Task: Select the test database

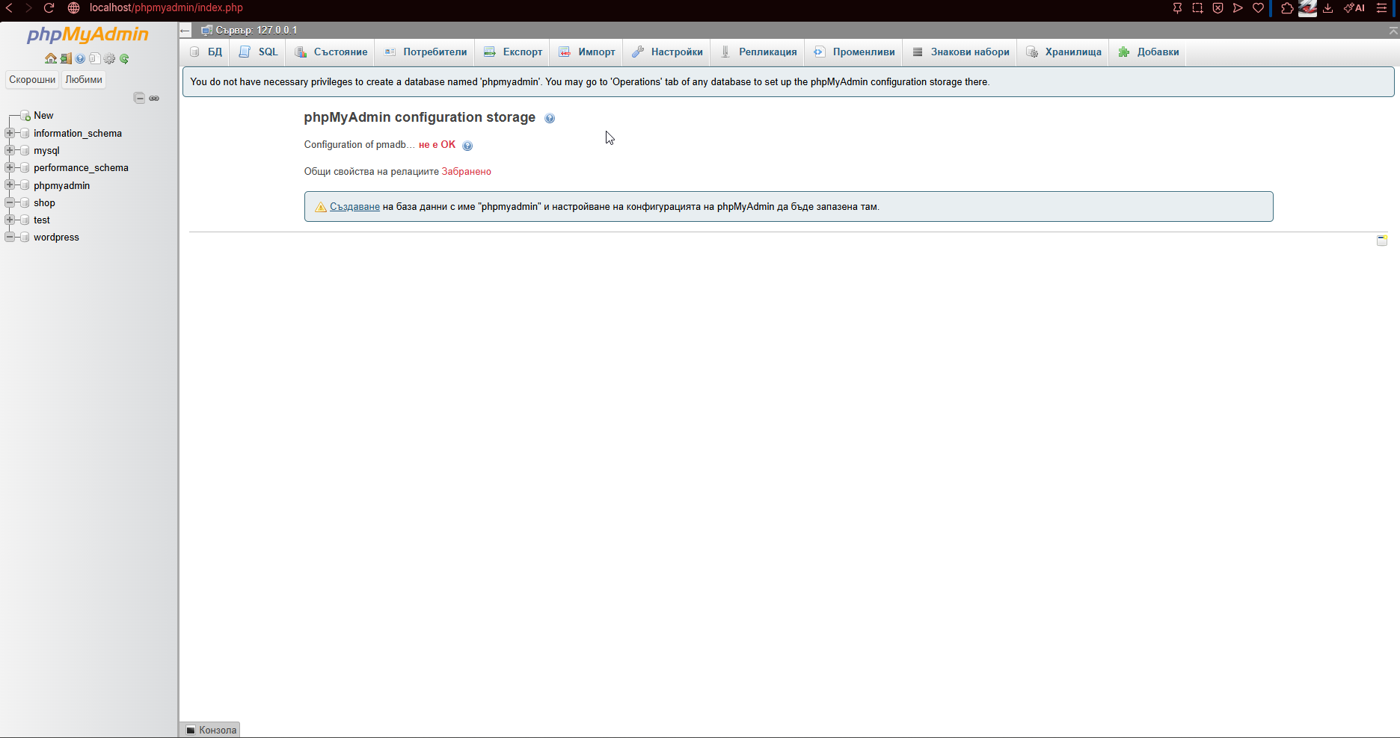Action: [x=42, y=220]
